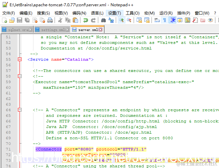Image resolution: width=219 pixels, height=168 pixels.
Task: Open Find with the binoculars icon
Action: click(x=103, y=20)
